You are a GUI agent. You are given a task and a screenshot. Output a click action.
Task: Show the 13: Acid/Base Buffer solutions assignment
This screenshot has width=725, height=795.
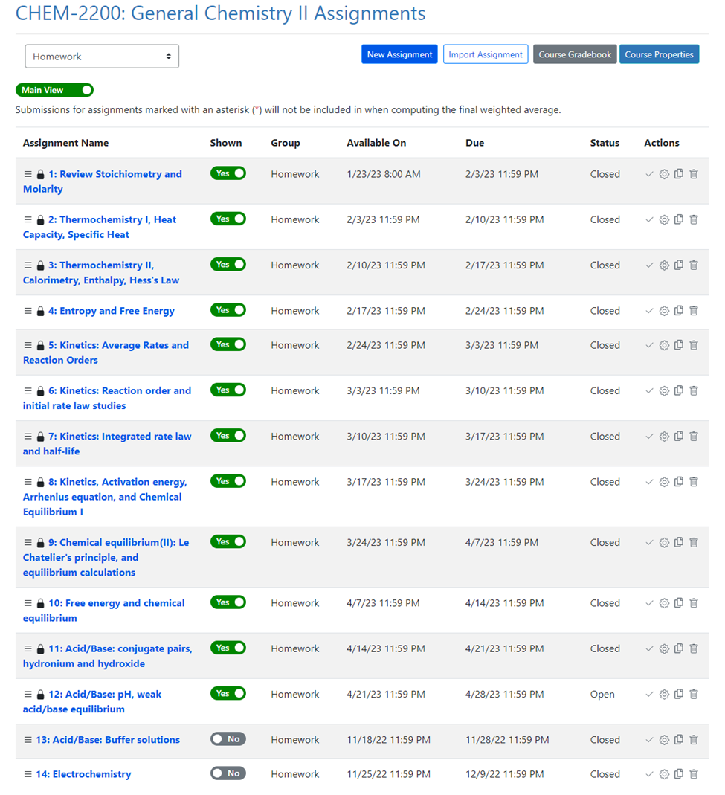pos(228,739)
